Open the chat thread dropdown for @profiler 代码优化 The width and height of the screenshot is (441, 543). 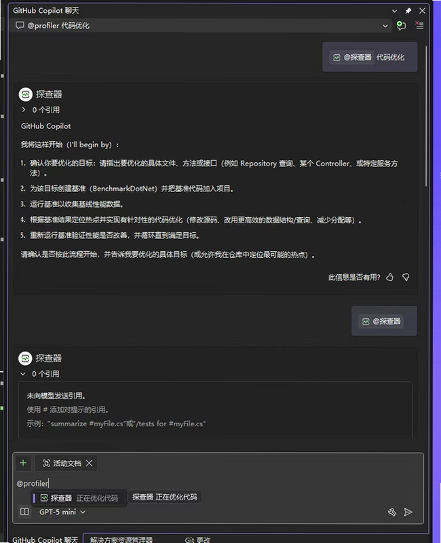[x=385, y=26]
